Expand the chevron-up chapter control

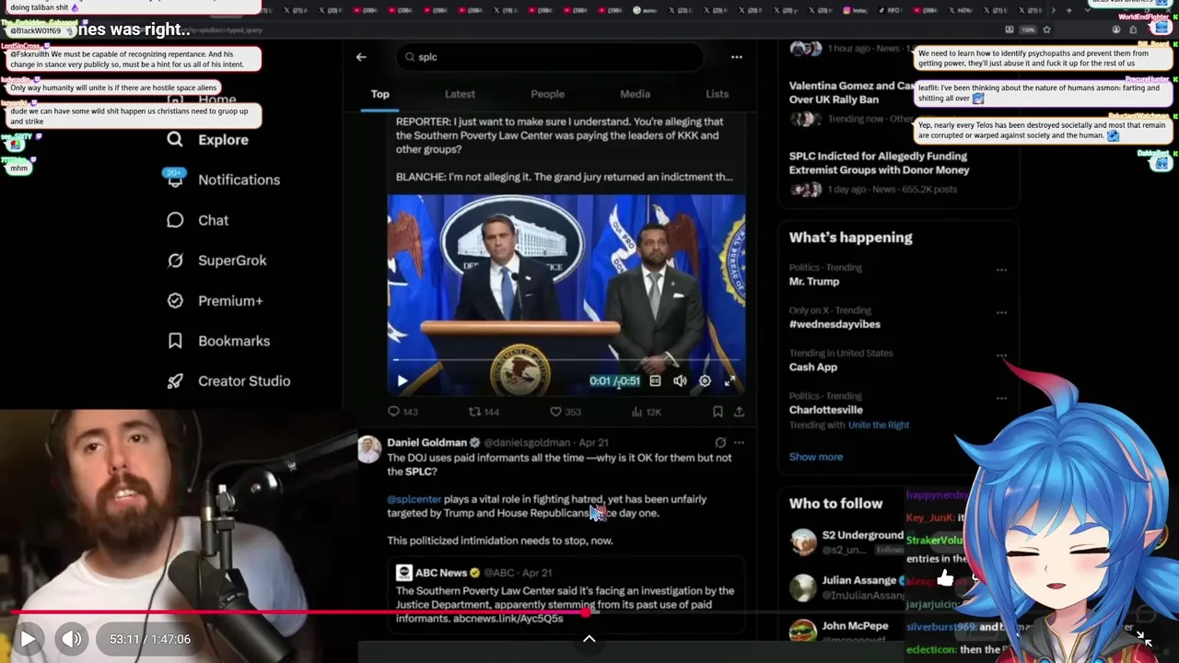point(589,638)
